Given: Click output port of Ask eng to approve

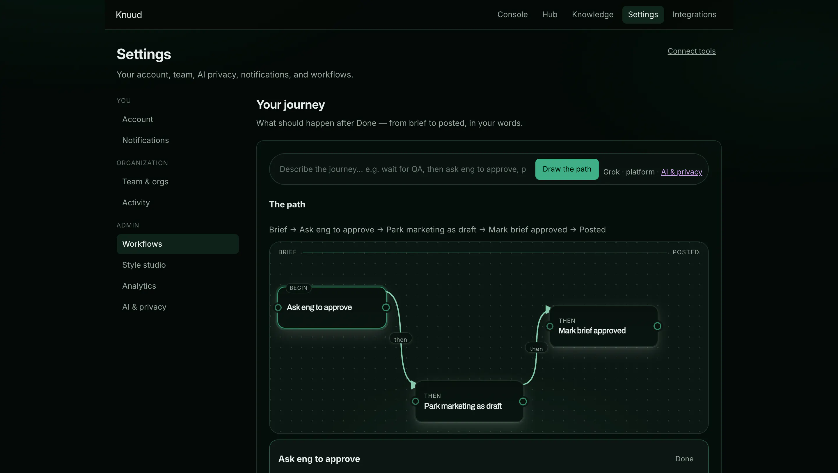Looking at the screenshot, I should click(386, 308).
